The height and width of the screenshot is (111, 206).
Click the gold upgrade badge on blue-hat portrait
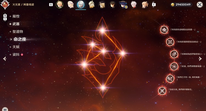(x=126, y=7)
